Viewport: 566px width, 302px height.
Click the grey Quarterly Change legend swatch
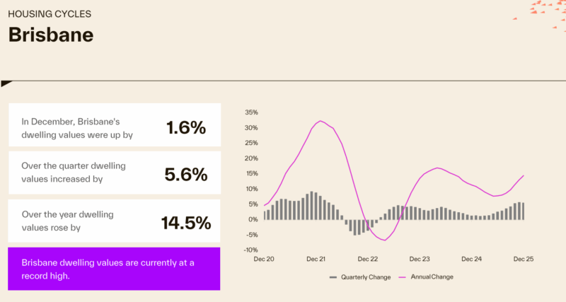[x=334, y=277]
